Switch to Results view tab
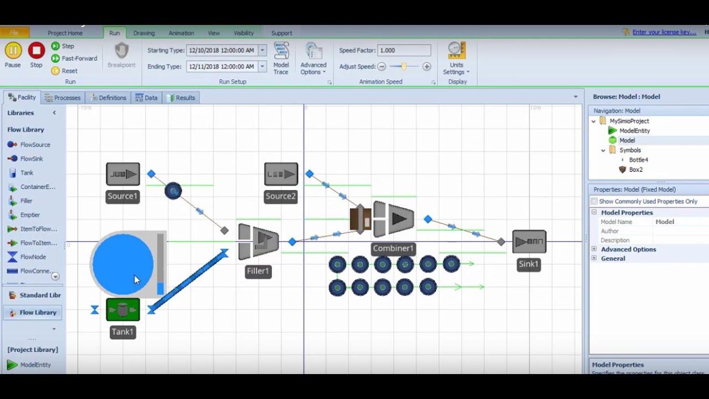 pyautogui.click(x=181, y=98)
